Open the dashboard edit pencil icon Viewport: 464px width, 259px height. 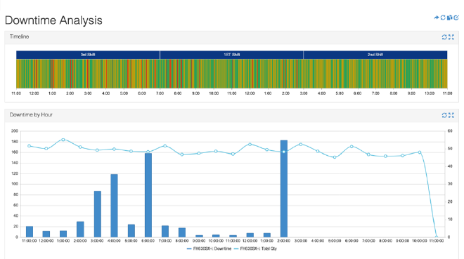pos(456,18)
